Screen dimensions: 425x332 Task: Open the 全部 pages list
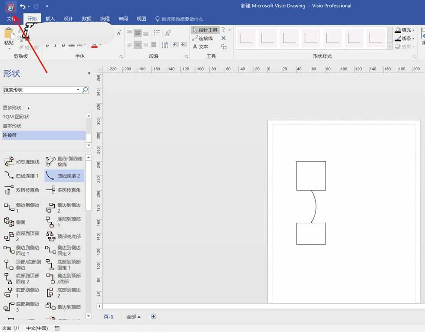[x=133, y=317]
